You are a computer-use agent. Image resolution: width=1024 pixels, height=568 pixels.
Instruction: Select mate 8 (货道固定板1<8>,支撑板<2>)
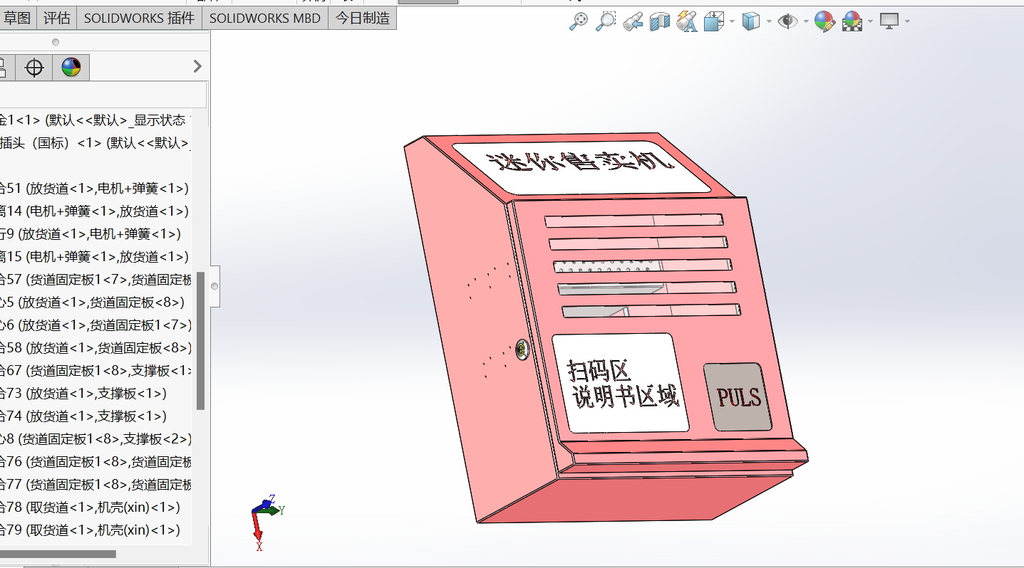(x=95, y=439)
